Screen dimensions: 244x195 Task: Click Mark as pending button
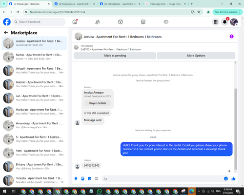coord(115,56)
